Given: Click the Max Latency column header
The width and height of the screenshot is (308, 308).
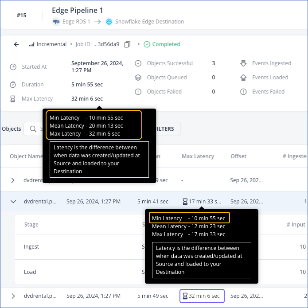Looking at the screenshot, I should point(198,156).
